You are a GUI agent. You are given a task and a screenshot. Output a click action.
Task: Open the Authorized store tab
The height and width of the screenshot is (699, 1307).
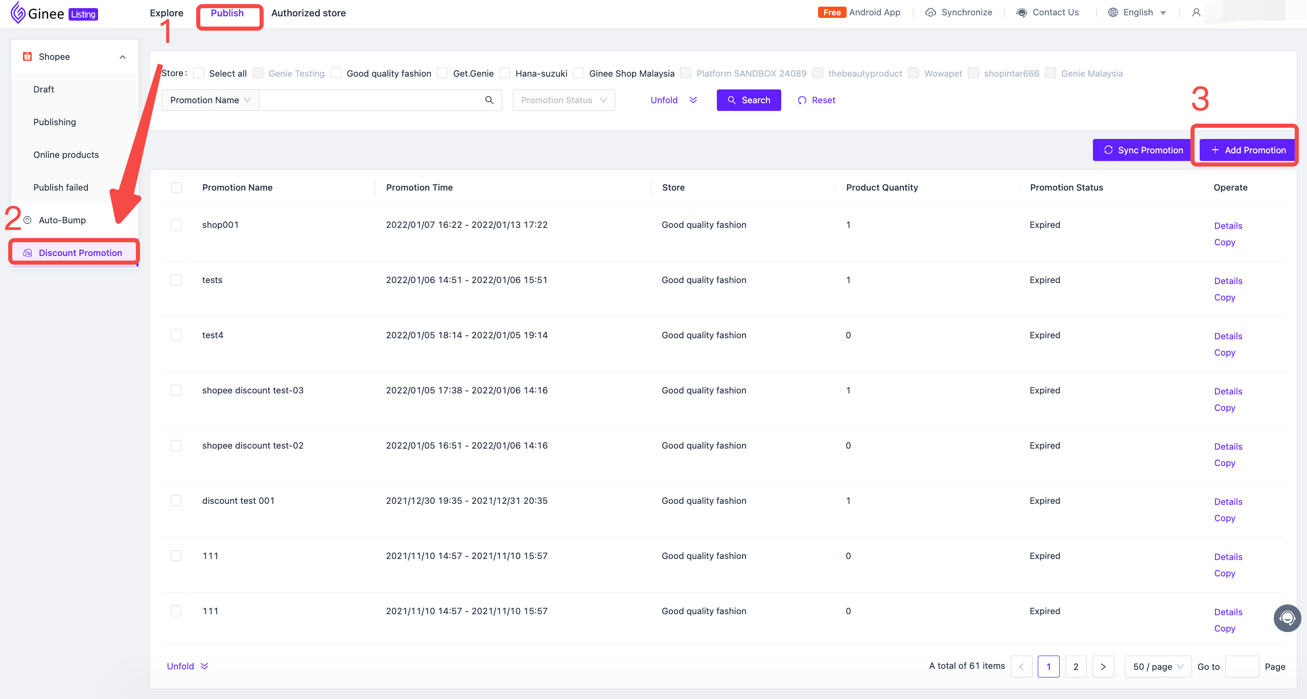(x=309, y=13)
